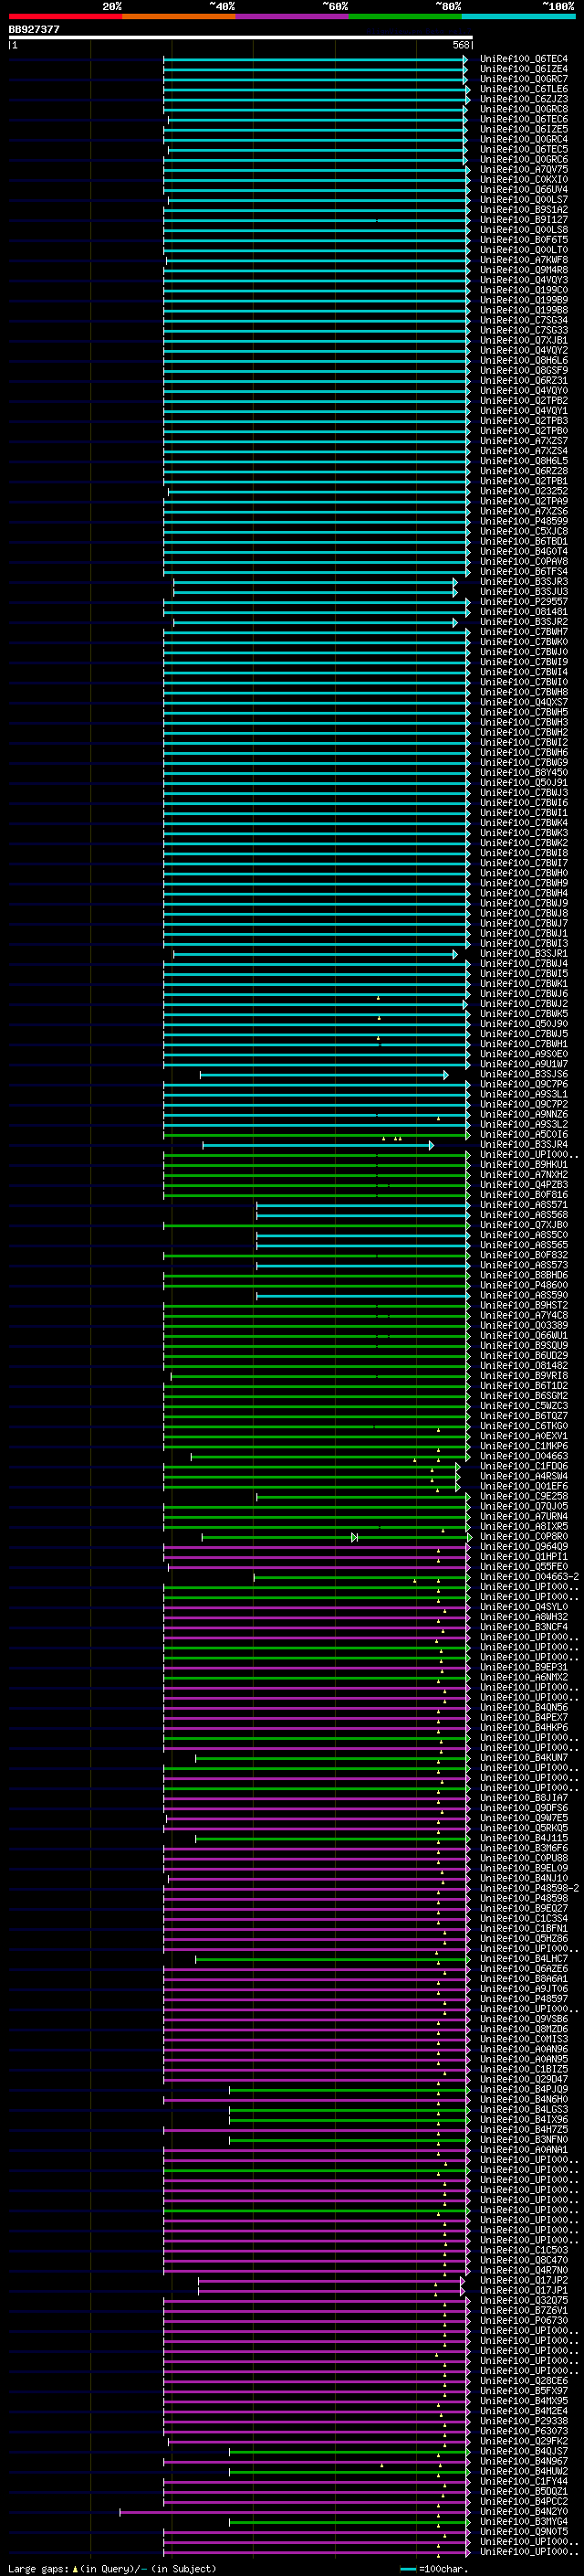584x2576 pixels.
Task: Select the UniRef100_C1FDQ6 label
Action: [x=524, y=1467]
